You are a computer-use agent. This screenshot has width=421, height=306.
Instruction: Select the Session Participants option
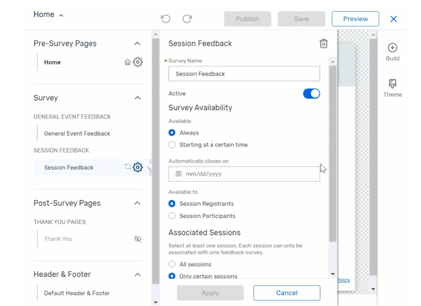pyautogui.click(x=172, y=216)
